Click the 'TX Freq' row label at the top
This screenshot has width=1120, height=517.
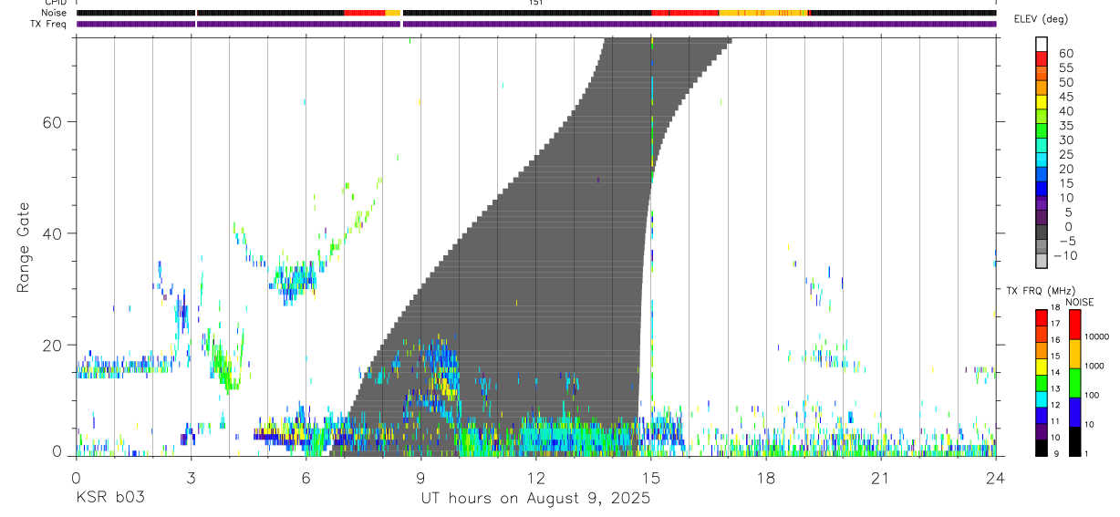coord(49,23)
